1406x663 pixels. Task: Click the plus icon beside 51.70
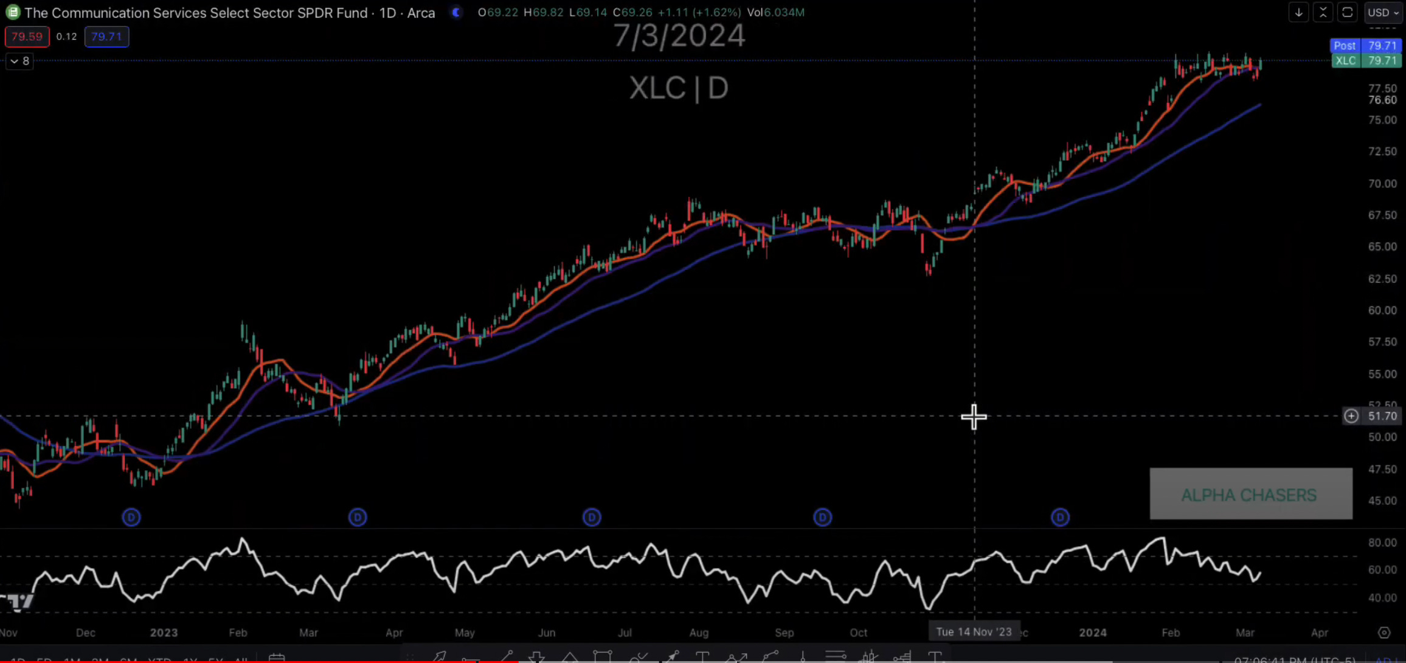1351,416
